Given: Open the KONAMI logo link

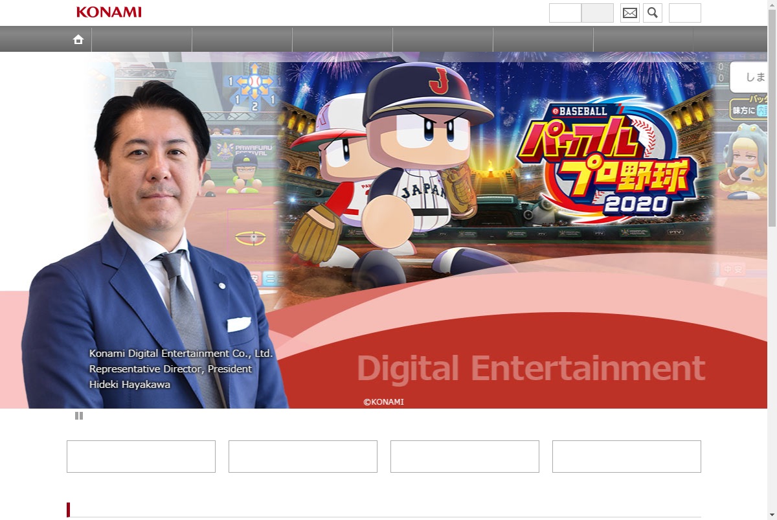Looking at the screenshot, I should click(109, 12).
